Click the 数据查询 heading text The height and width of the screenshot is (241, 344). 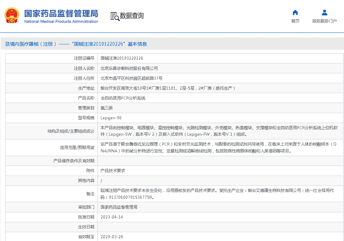point(132,16)
